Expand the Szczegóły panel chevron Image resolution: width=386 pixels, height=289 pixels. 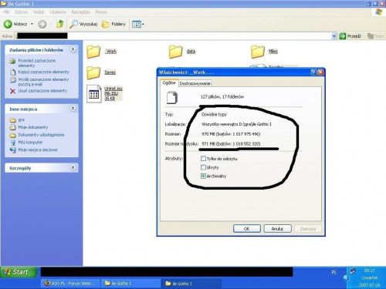point(73,167)
